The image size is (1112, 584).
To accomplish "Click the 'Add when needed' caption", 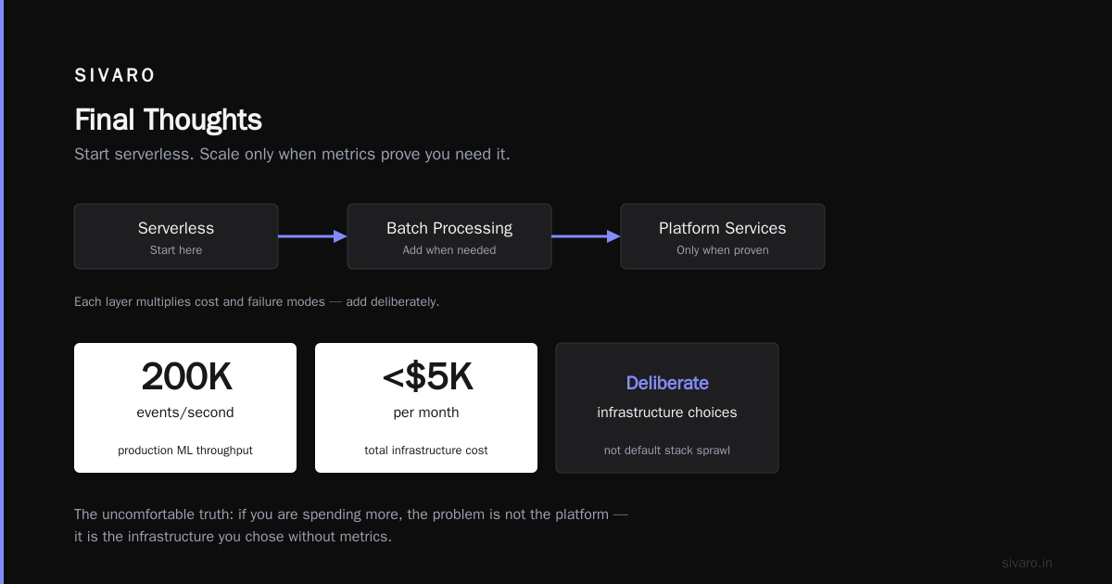I will (449, 250).
